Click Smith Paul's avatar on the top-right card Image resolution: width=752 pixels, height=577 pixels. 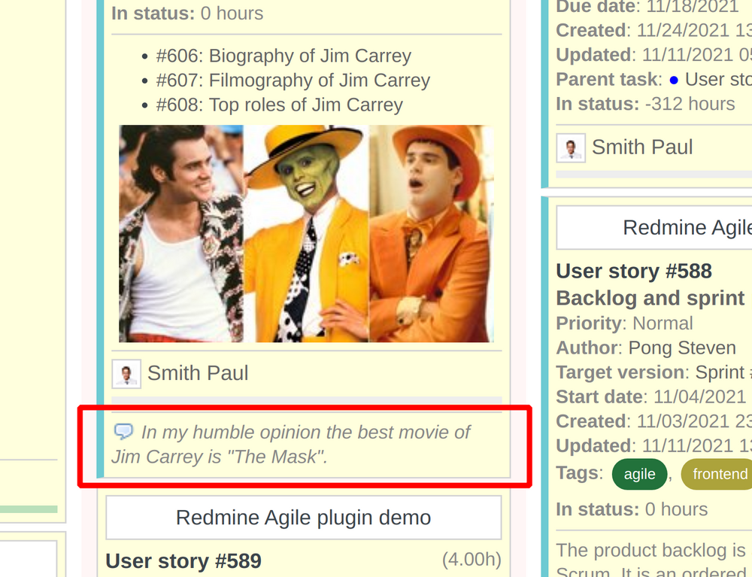point(570,147)
